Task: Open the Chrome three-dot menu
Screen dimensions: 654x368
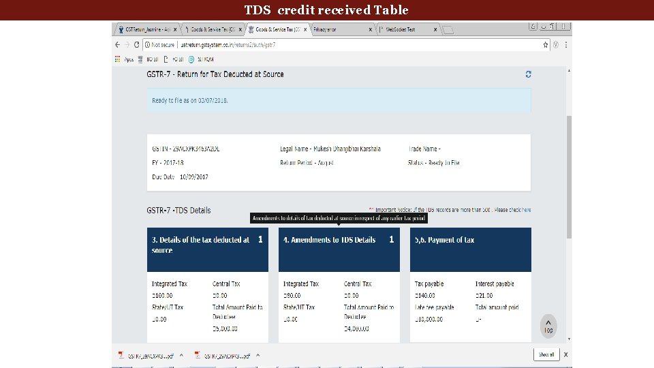Action: coord(566,45)
